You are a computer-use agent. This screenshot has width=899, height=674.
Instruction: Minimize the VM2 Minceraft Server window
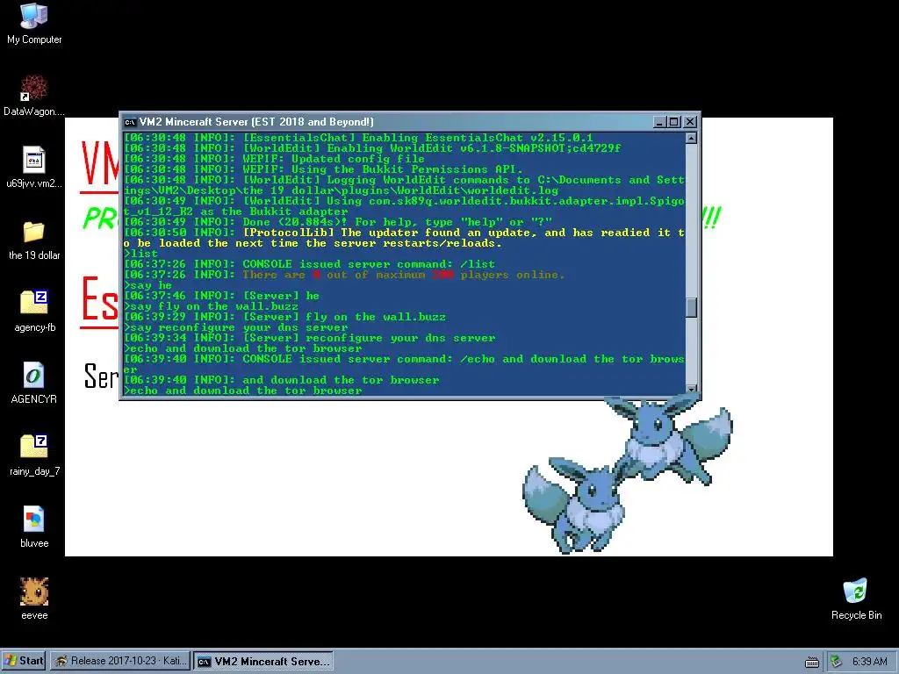coord(659,122)
